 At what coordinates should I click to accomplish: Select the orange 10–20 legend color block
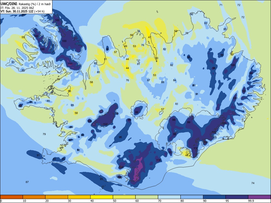tap(34, 197)
